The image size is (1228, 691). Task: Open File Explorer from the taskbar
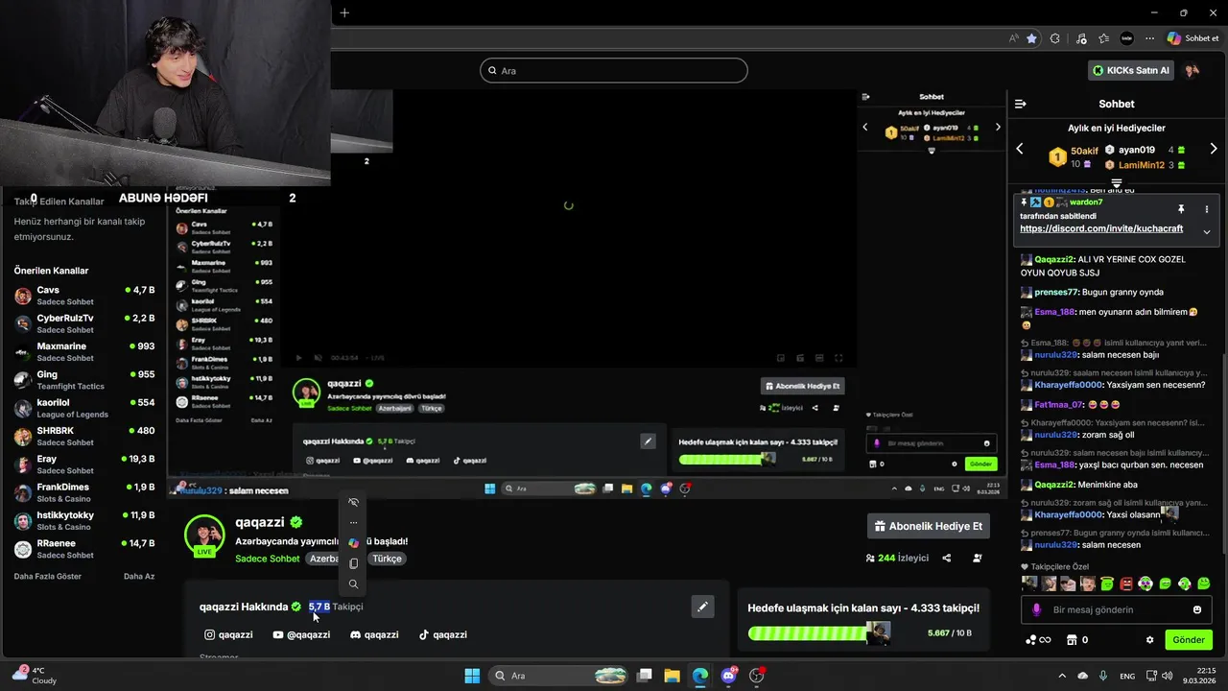click(672, 676)
